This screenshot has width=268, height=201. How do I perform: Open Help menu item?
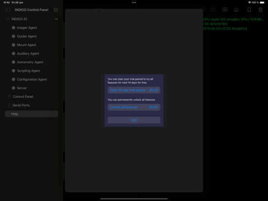(32, 114)
